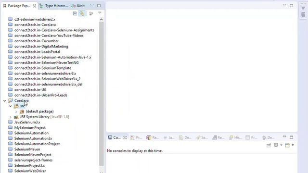The image size is (308, 173).
Task: Select connect2tech.in-SeleniumMavenTestNG project
Action: pyautogui.click(x=46, y=63)
